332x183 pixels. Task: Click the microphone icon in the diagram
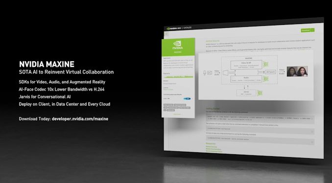tap(205, 73)
